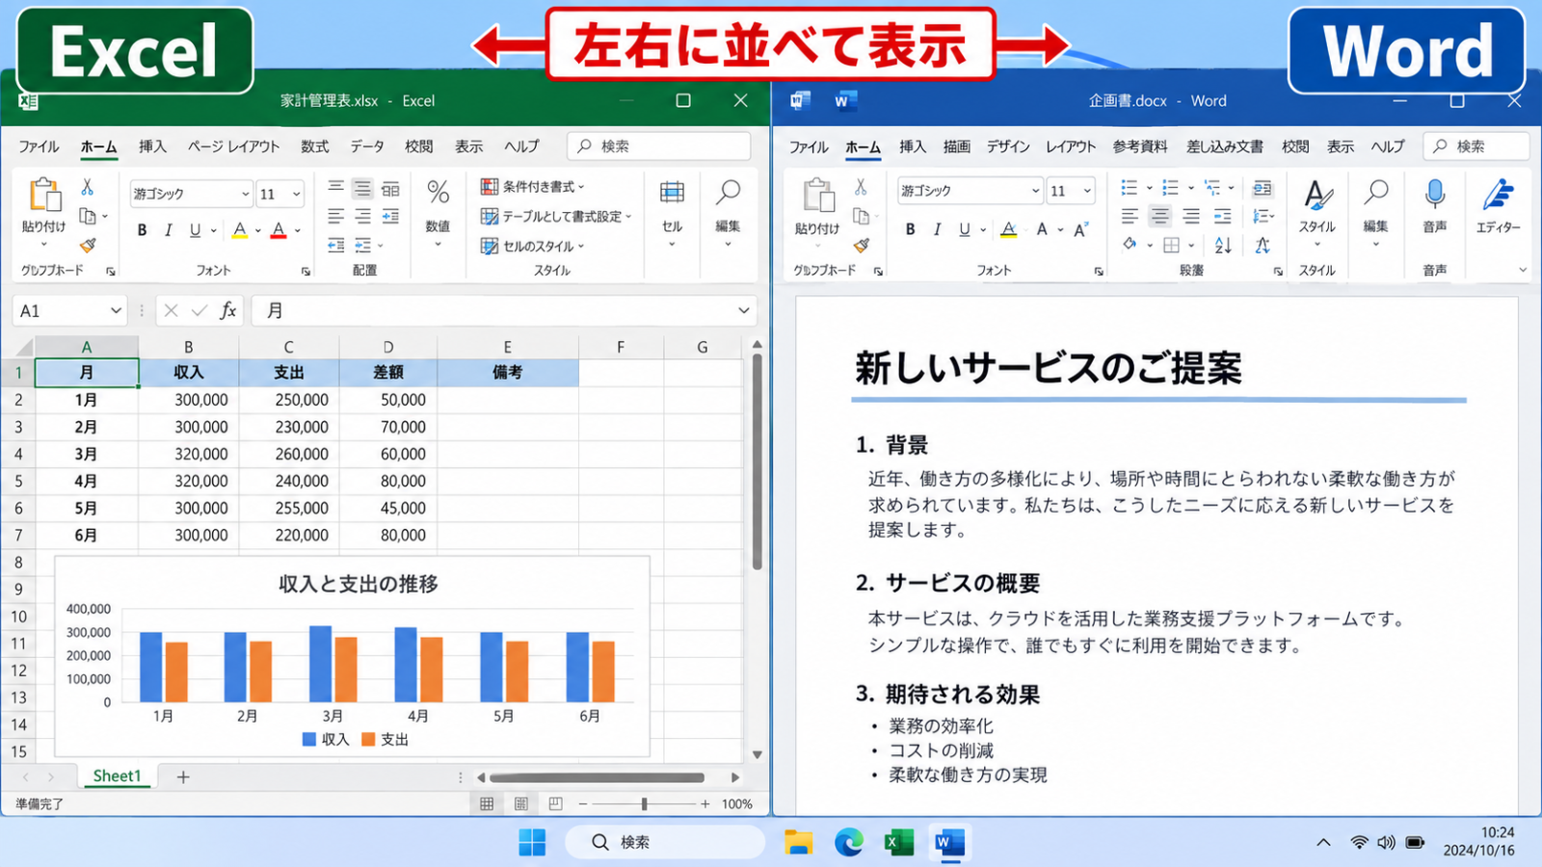Click Excel's 数値 percent icon
The width and height of the screenshot is (1542, 867).
439,192
